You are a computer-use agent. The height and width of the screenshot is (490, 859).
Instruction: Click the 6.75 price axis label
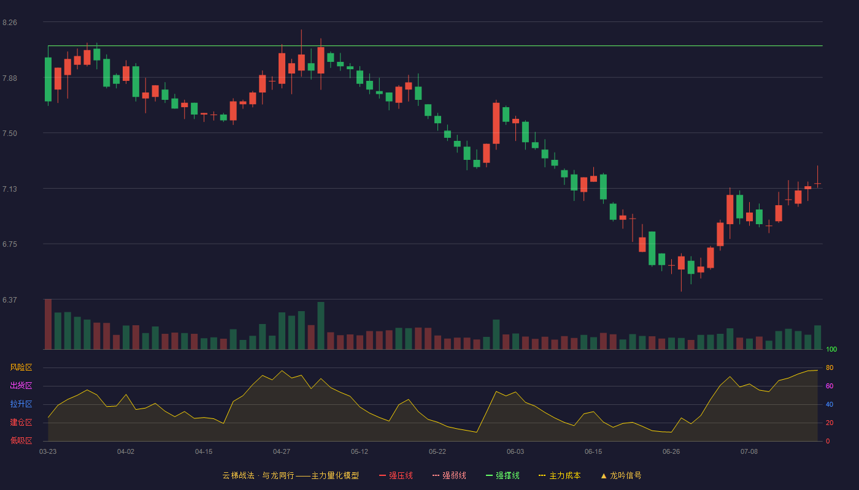coord(10,244)
